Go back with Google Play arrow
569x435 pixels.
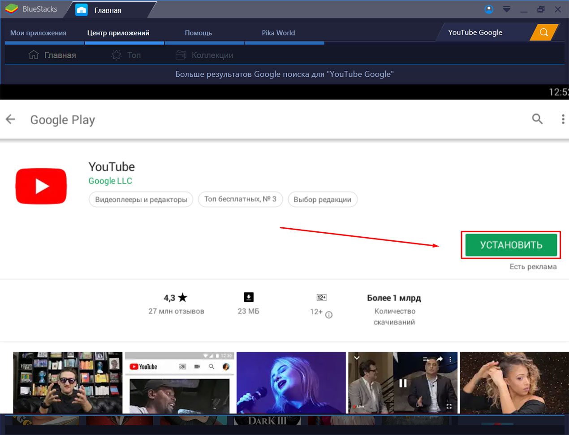[x=10, y=119]
